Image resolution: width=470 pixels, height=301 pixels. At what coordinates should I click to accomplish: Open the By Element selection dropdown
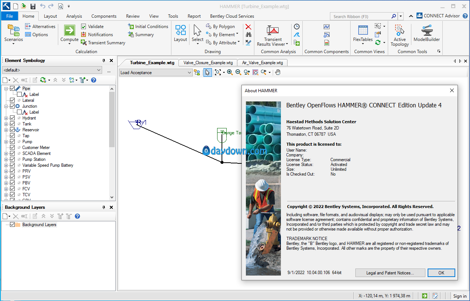pyautogui.click(x=222, y=35)
